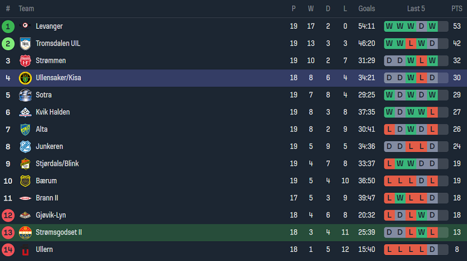Open the Junkeren team page link

click(49, 147)
